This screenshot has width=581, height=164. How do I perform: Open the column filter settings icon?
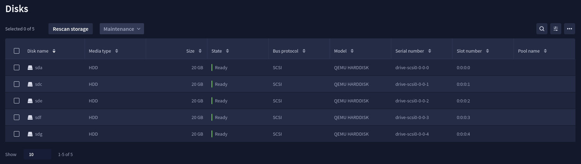tap(556, 29)
